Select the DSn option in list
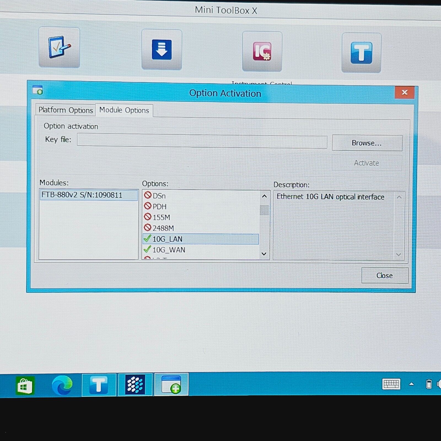 coord(159,196)
